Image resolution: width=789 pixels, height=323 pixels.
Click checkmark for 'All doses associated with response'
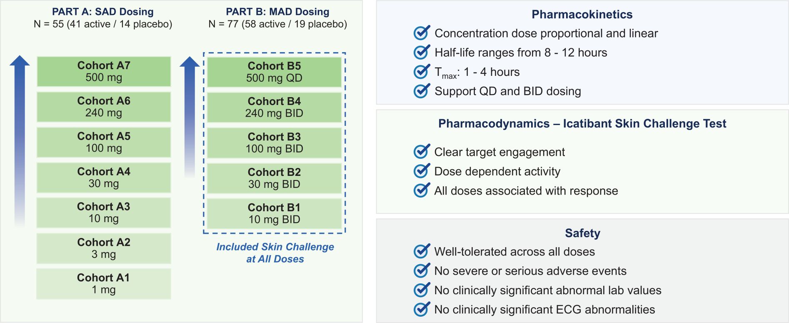421,190
